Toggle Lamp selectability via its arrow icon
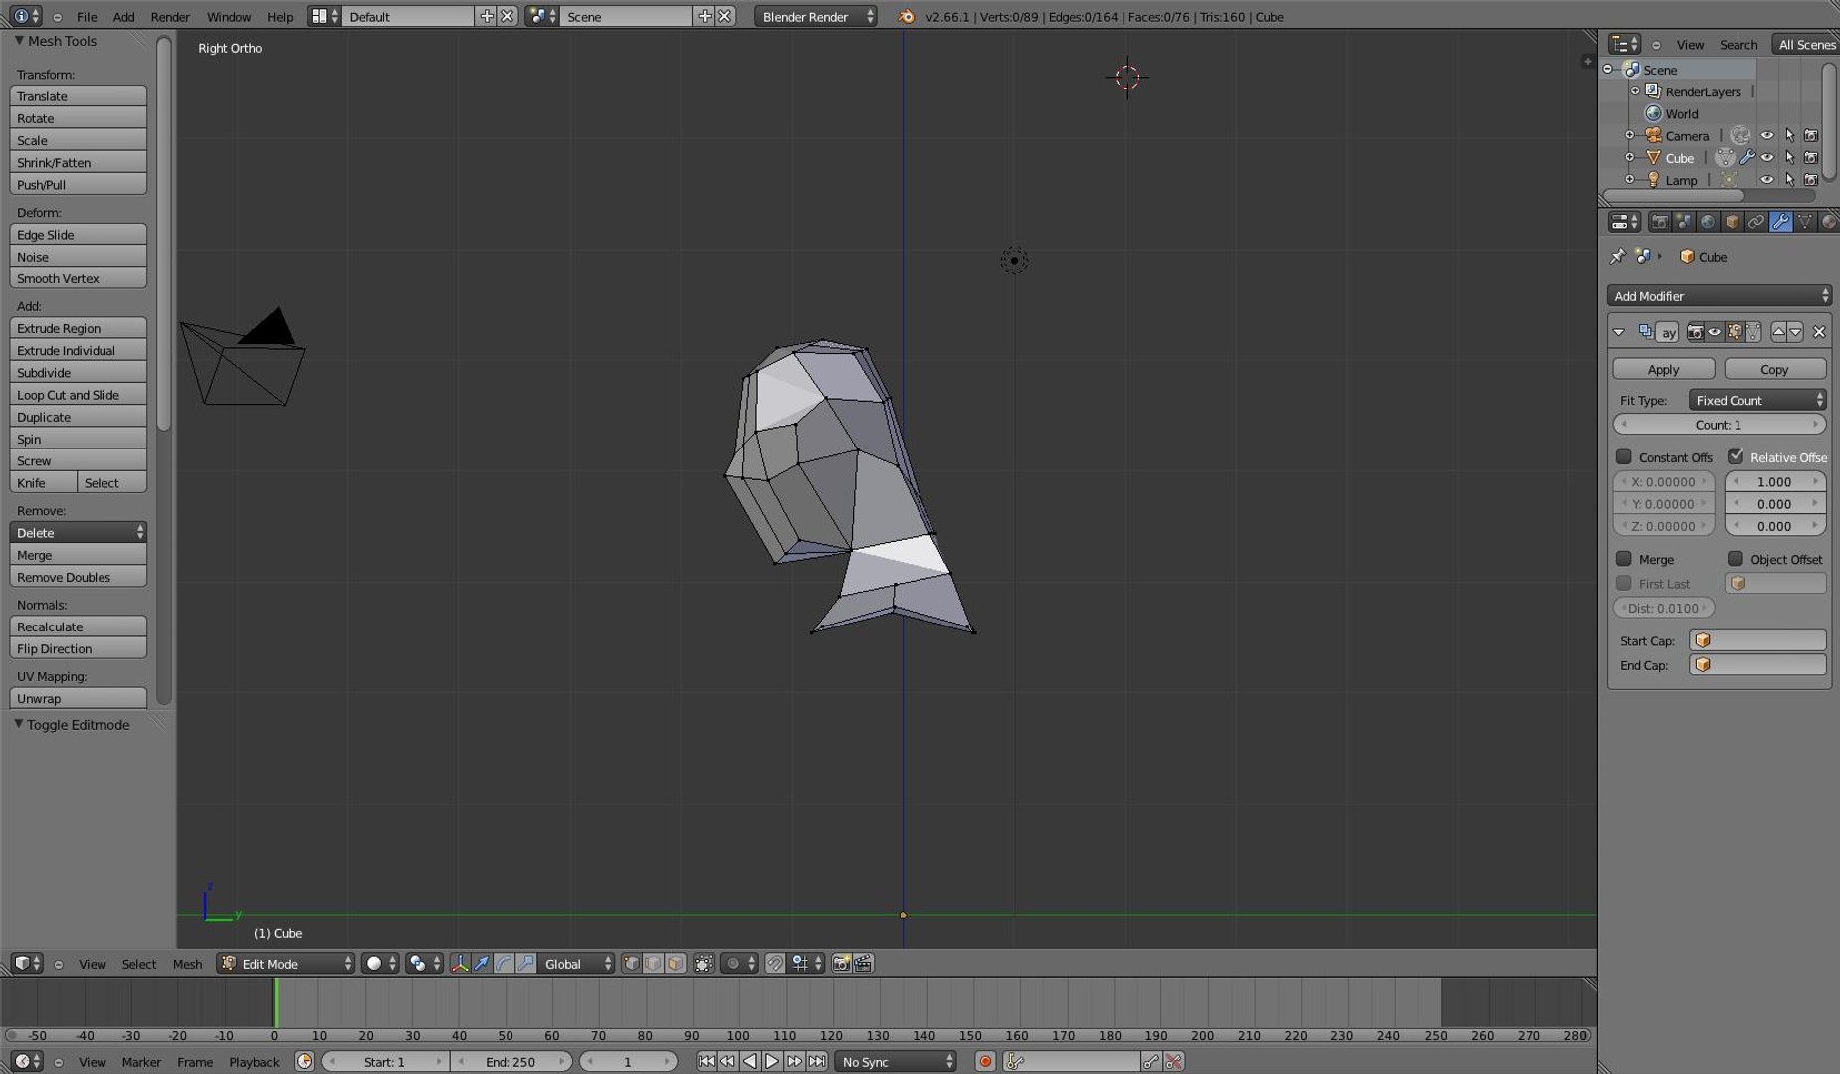 click(x=1789, y=180)
